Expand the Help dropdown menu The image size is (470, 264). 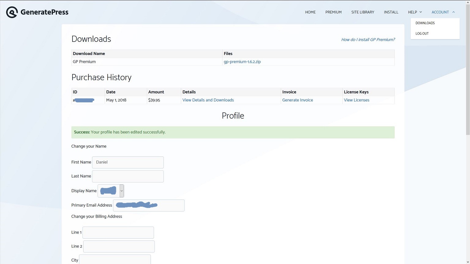click(x=415, y=12)
